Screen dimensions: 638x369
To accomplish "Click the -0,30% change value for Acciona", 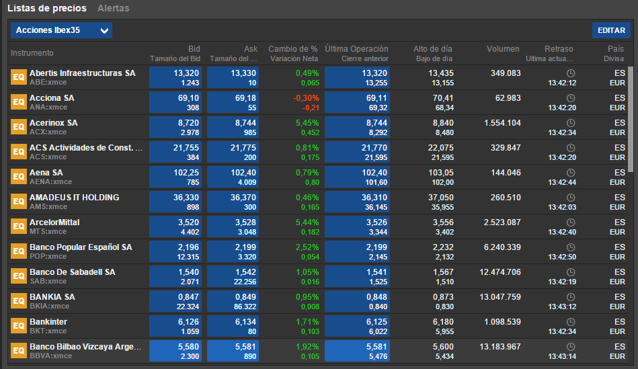I will [x=306, y=98].
